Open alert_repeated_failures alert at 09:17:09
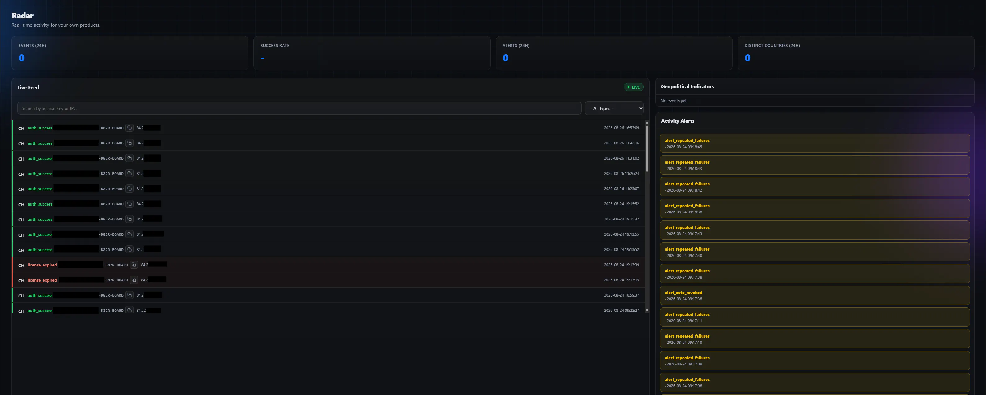Viewport: 986px width, 395px height. tap(815, 361)
